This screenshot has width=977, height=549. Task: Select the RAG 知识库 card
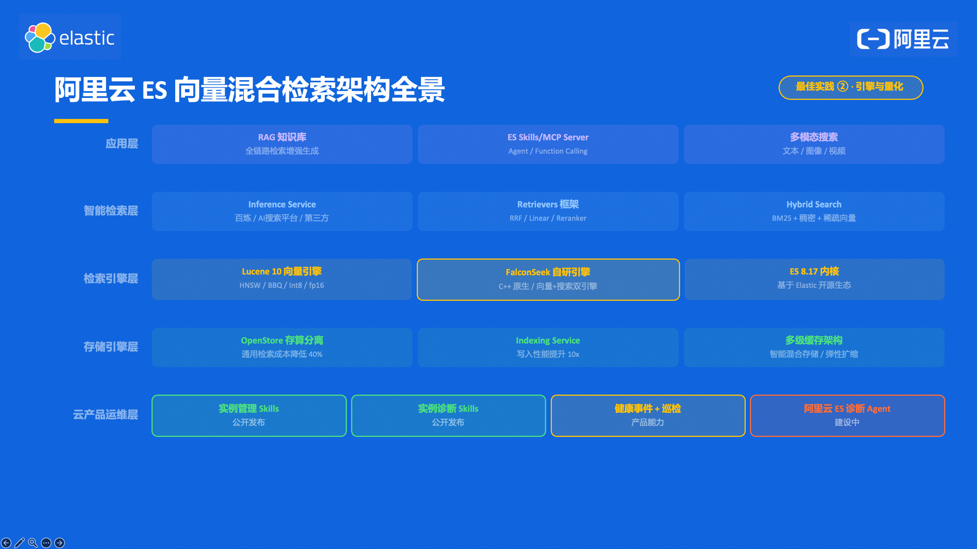(x=282, y=144)
